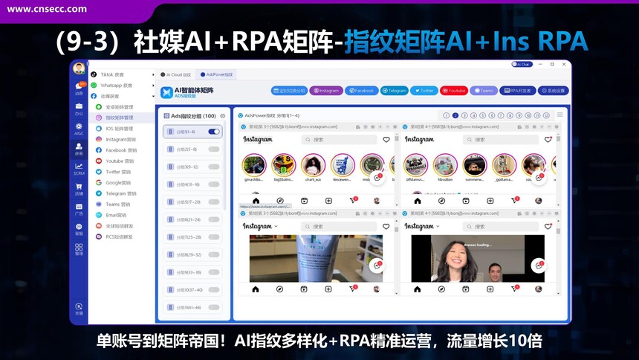This screenshot has height=360, width=639.
Task: Click the profile avatar icon in laughing woman panel
Action: [x=539, y=289]
